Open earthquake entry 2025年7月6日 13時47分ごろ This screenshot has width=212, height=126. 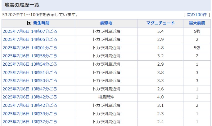30,89
